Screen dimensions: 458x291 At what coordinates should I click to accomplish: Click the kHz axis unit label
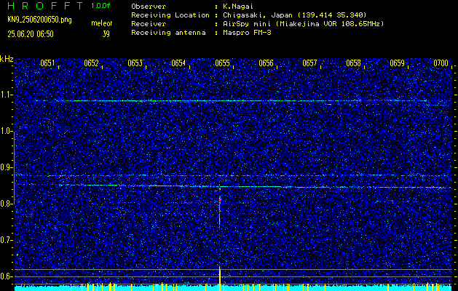point(7,59)
